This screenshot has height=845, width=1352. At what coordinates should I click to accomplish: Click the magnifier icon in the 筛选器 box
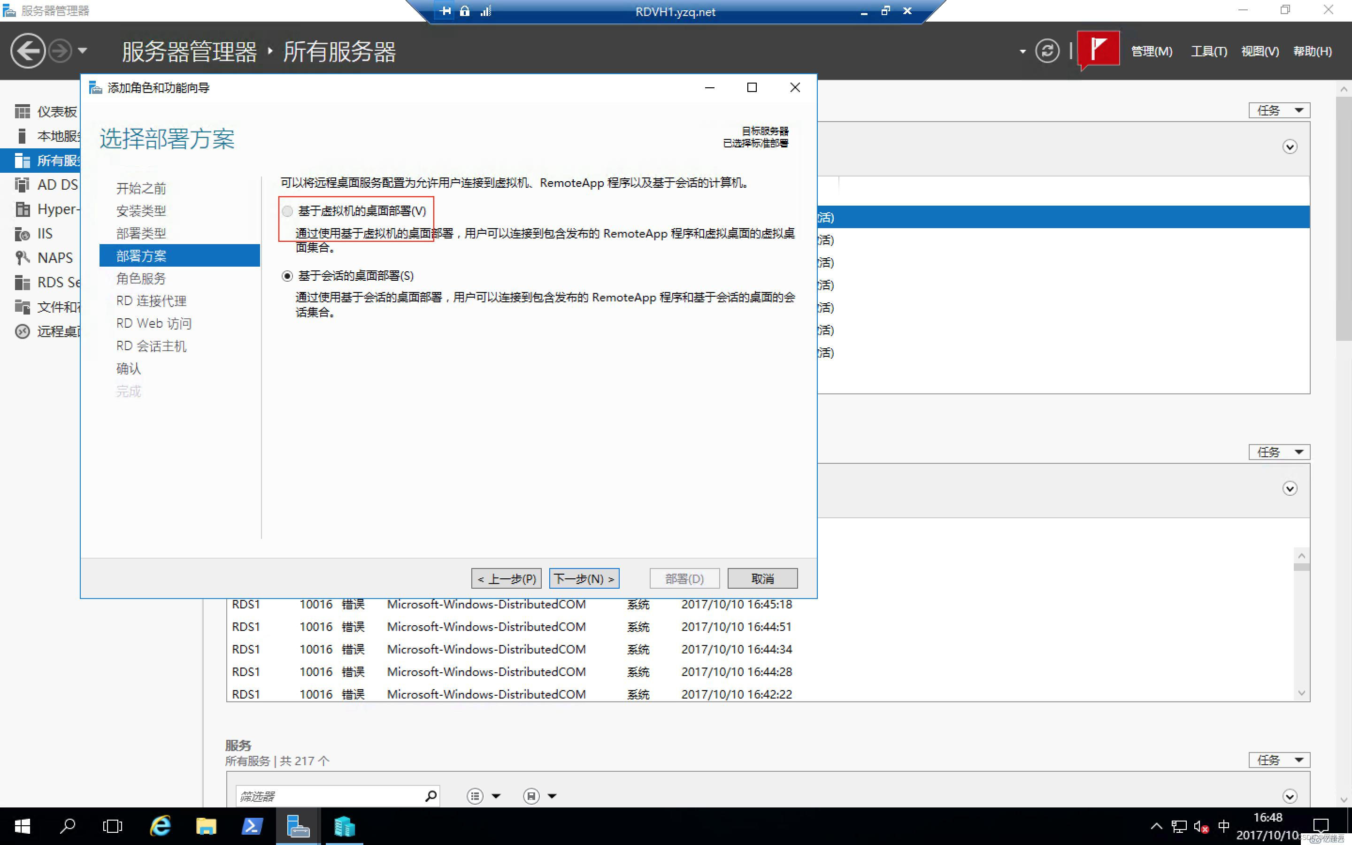(431, 795)
